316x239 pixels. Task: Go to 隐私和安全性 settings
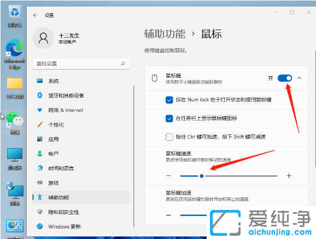[x=81, y=212]
